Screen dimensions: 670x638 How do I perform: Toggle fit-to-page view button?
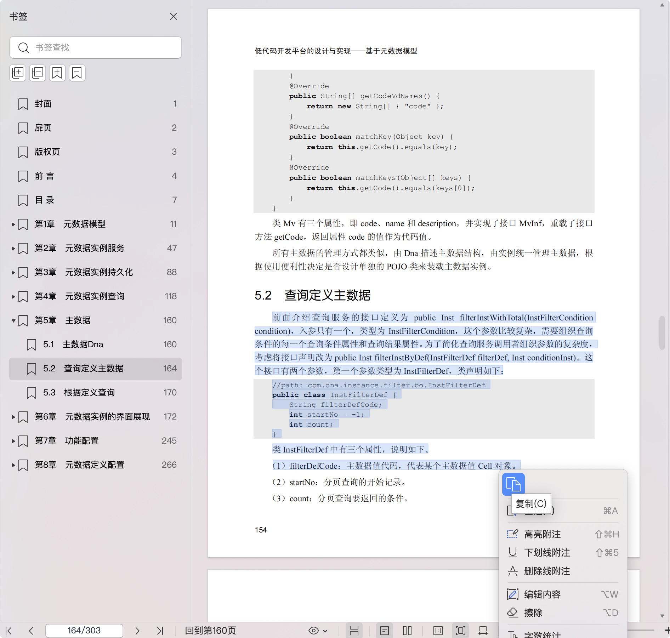pos(461,631)
